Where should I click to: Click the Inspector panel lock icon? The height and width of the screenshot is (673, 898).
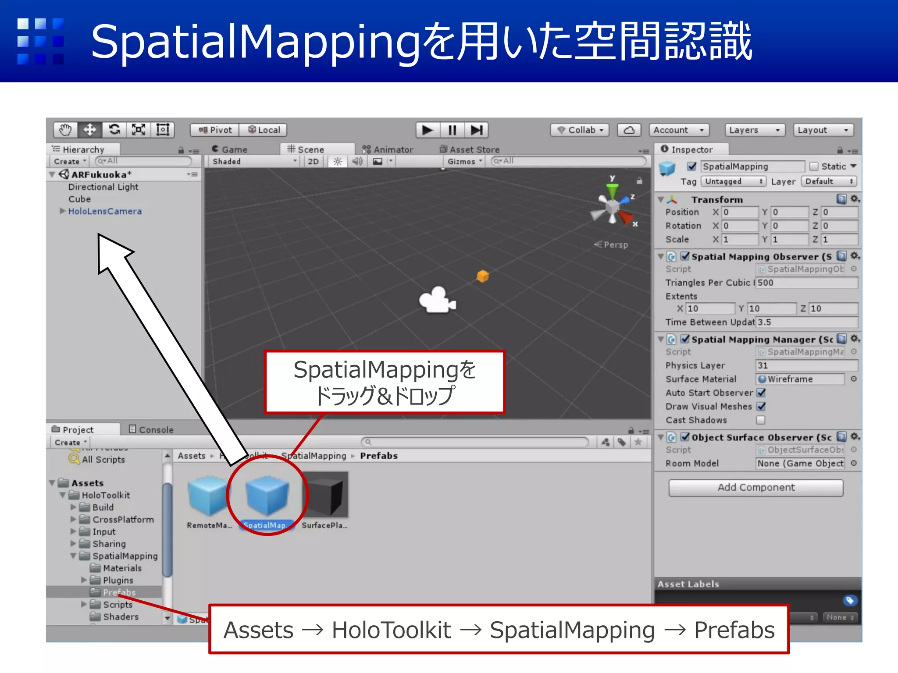point(840,150)
